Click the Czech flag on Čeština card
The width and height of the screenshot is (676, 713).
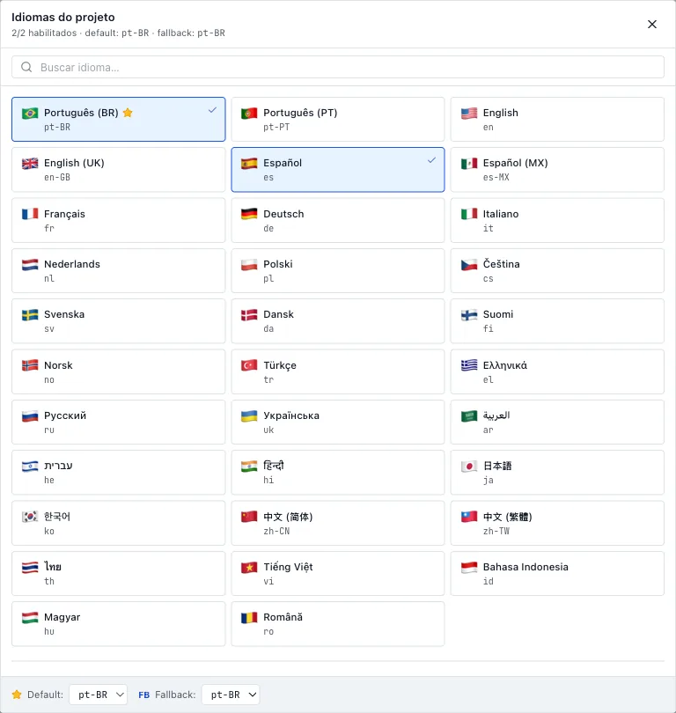pyautogui.click(x=469, y=264)
